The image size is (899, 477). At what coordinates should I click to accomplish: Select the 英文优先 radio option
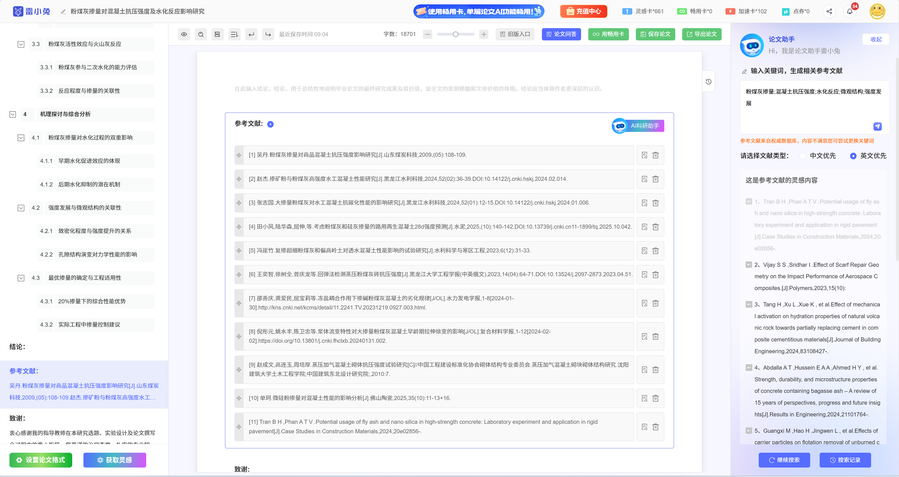(x=853, y=156)
